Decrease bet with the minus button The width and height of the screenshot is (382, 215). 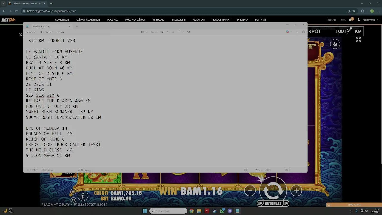tap(250, 191)
